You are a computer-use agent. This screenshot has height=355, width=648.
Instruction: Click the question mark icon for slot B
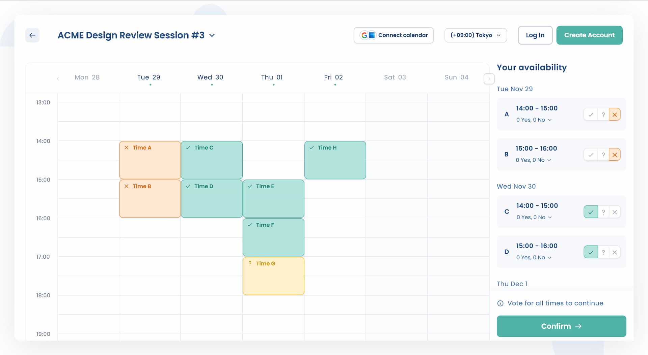pyautogui.click(x=604, y=155)
